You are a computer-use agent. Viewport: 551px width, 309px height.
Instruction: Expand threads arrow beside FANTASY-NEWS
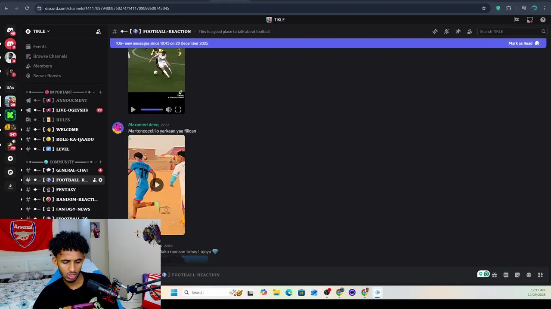pyautogui.click(x=22, y=209)
